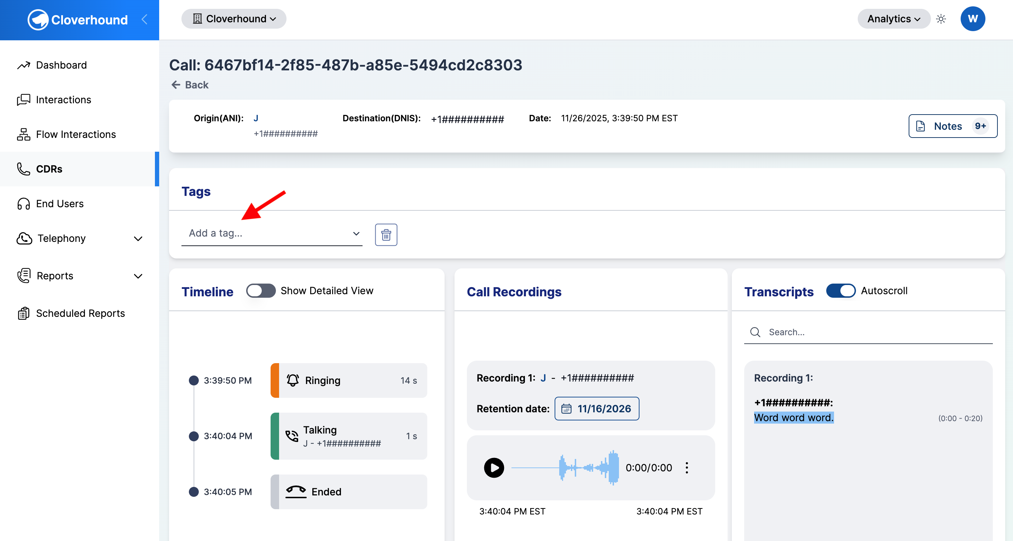Click the Ringing bell icon

292,380
